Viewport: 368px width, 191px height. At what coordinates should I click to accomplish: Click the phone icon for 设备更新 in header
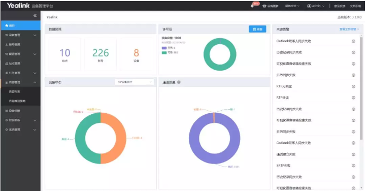tap(264, 6)
